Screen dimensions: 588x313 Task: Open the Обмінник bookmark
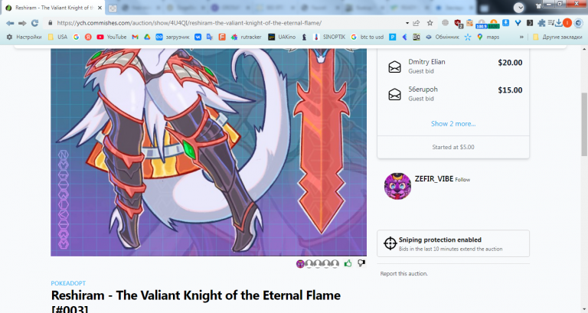tap(442, 37)
